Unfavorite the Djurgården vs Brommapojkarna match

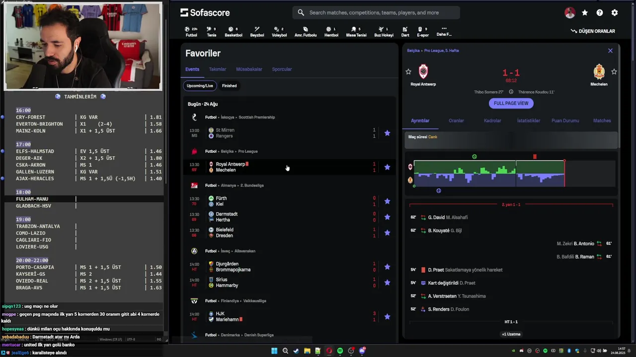387,267
